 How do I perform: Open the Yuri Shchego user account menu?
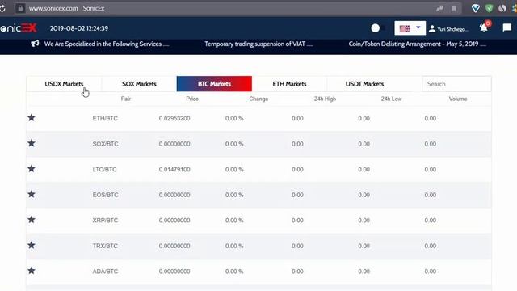pyautogui.click(x=448, y=29)
